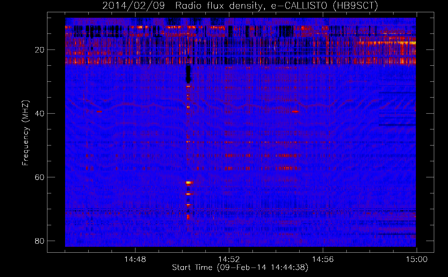
Task: Click the 14:48 time tick label
Action: [x=135, y=260]
